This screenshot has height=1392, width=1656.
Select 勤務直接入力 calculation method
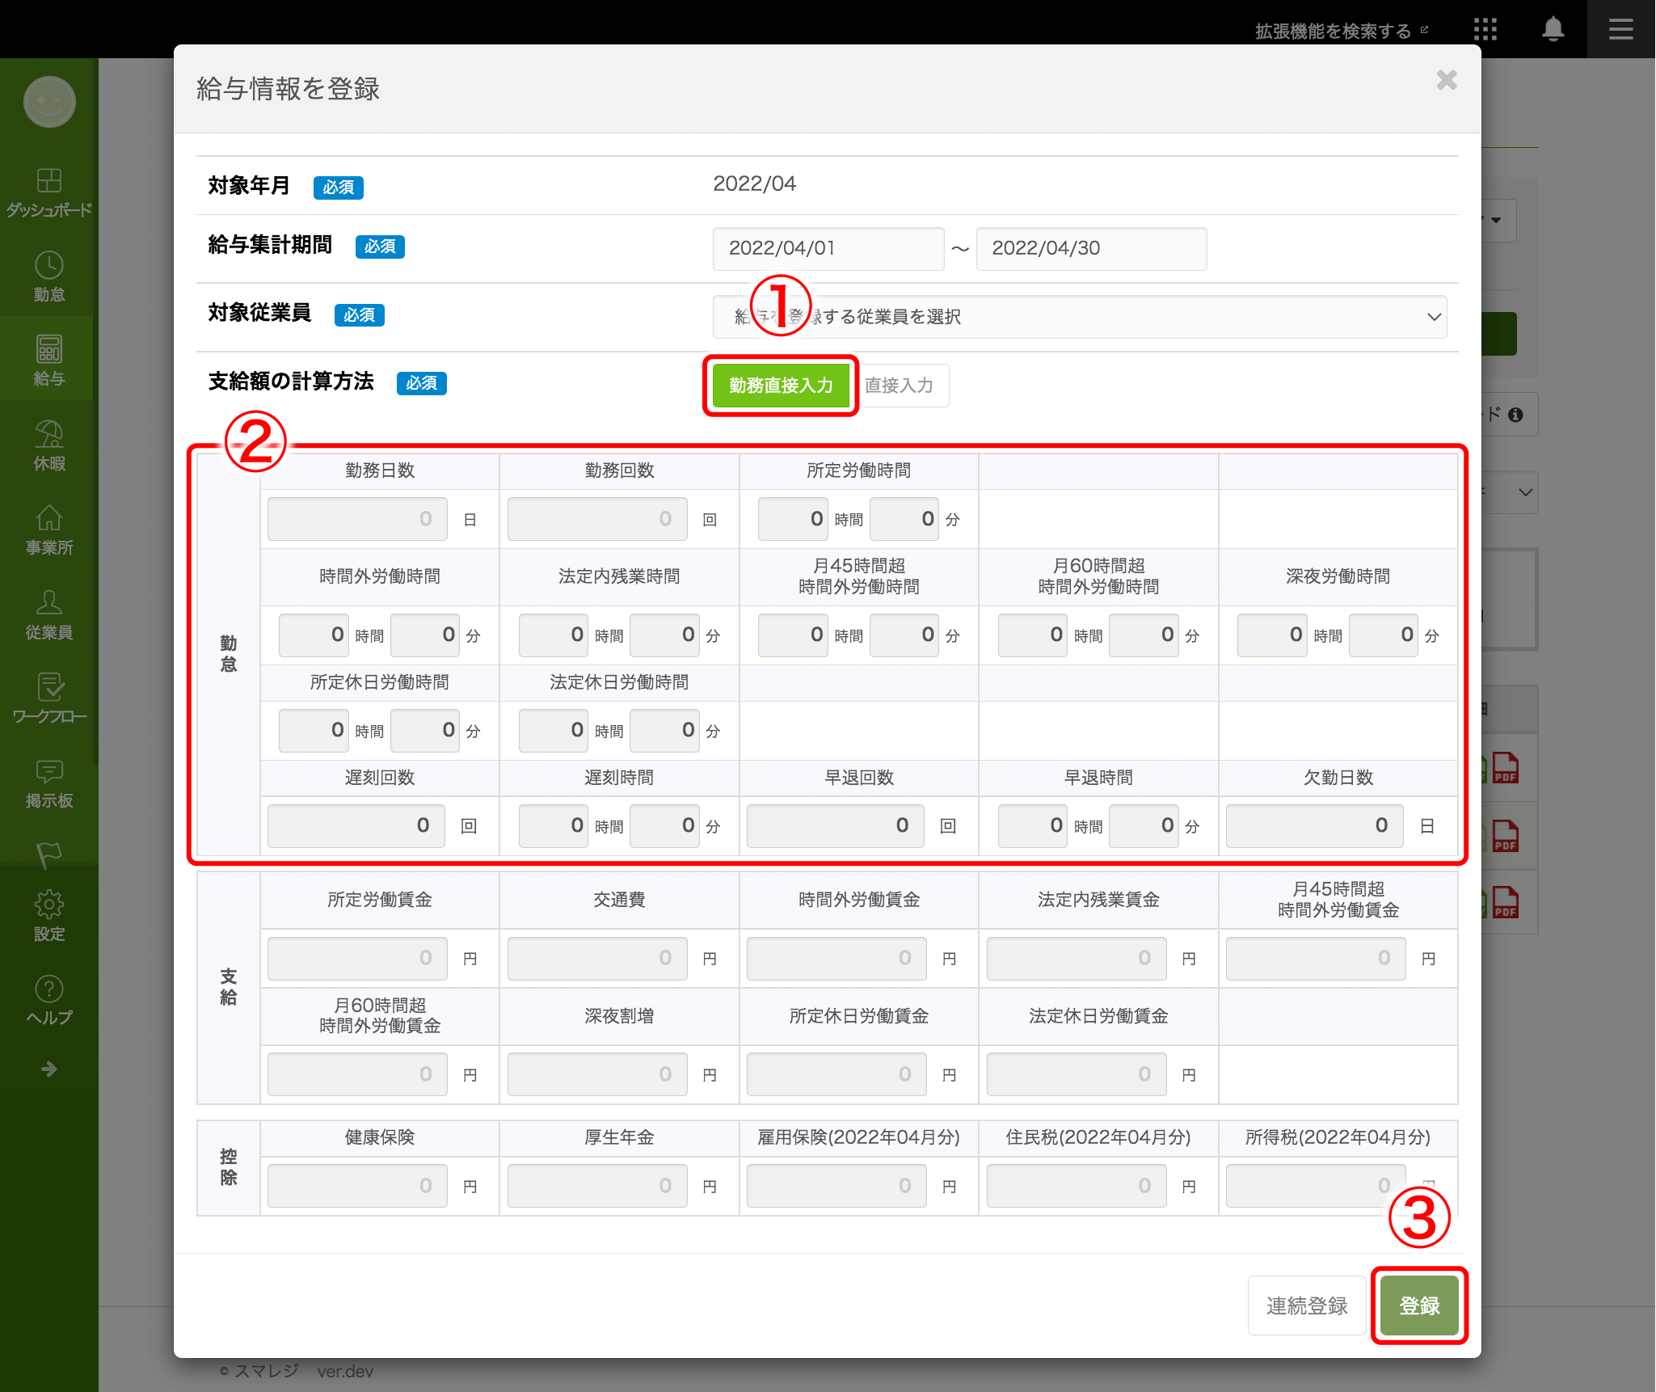click(x=781, y=386)
